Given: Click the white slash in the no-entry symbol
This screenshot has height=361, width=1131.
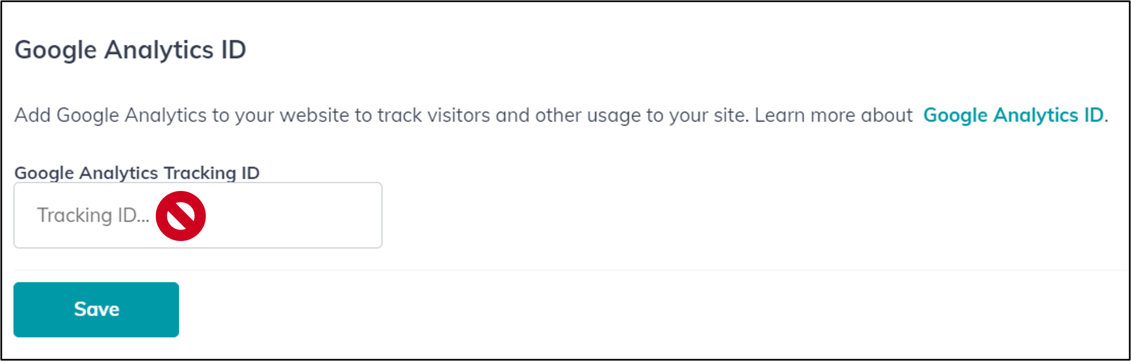Looking at the screenshot, I should (181, 216).
